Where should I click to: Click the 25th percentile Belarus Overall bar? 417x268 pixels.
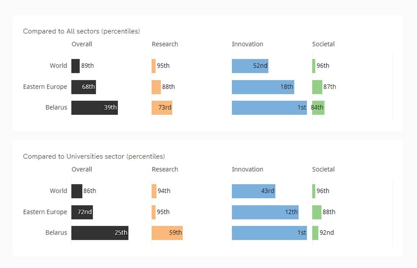click(x=100, y=233)
